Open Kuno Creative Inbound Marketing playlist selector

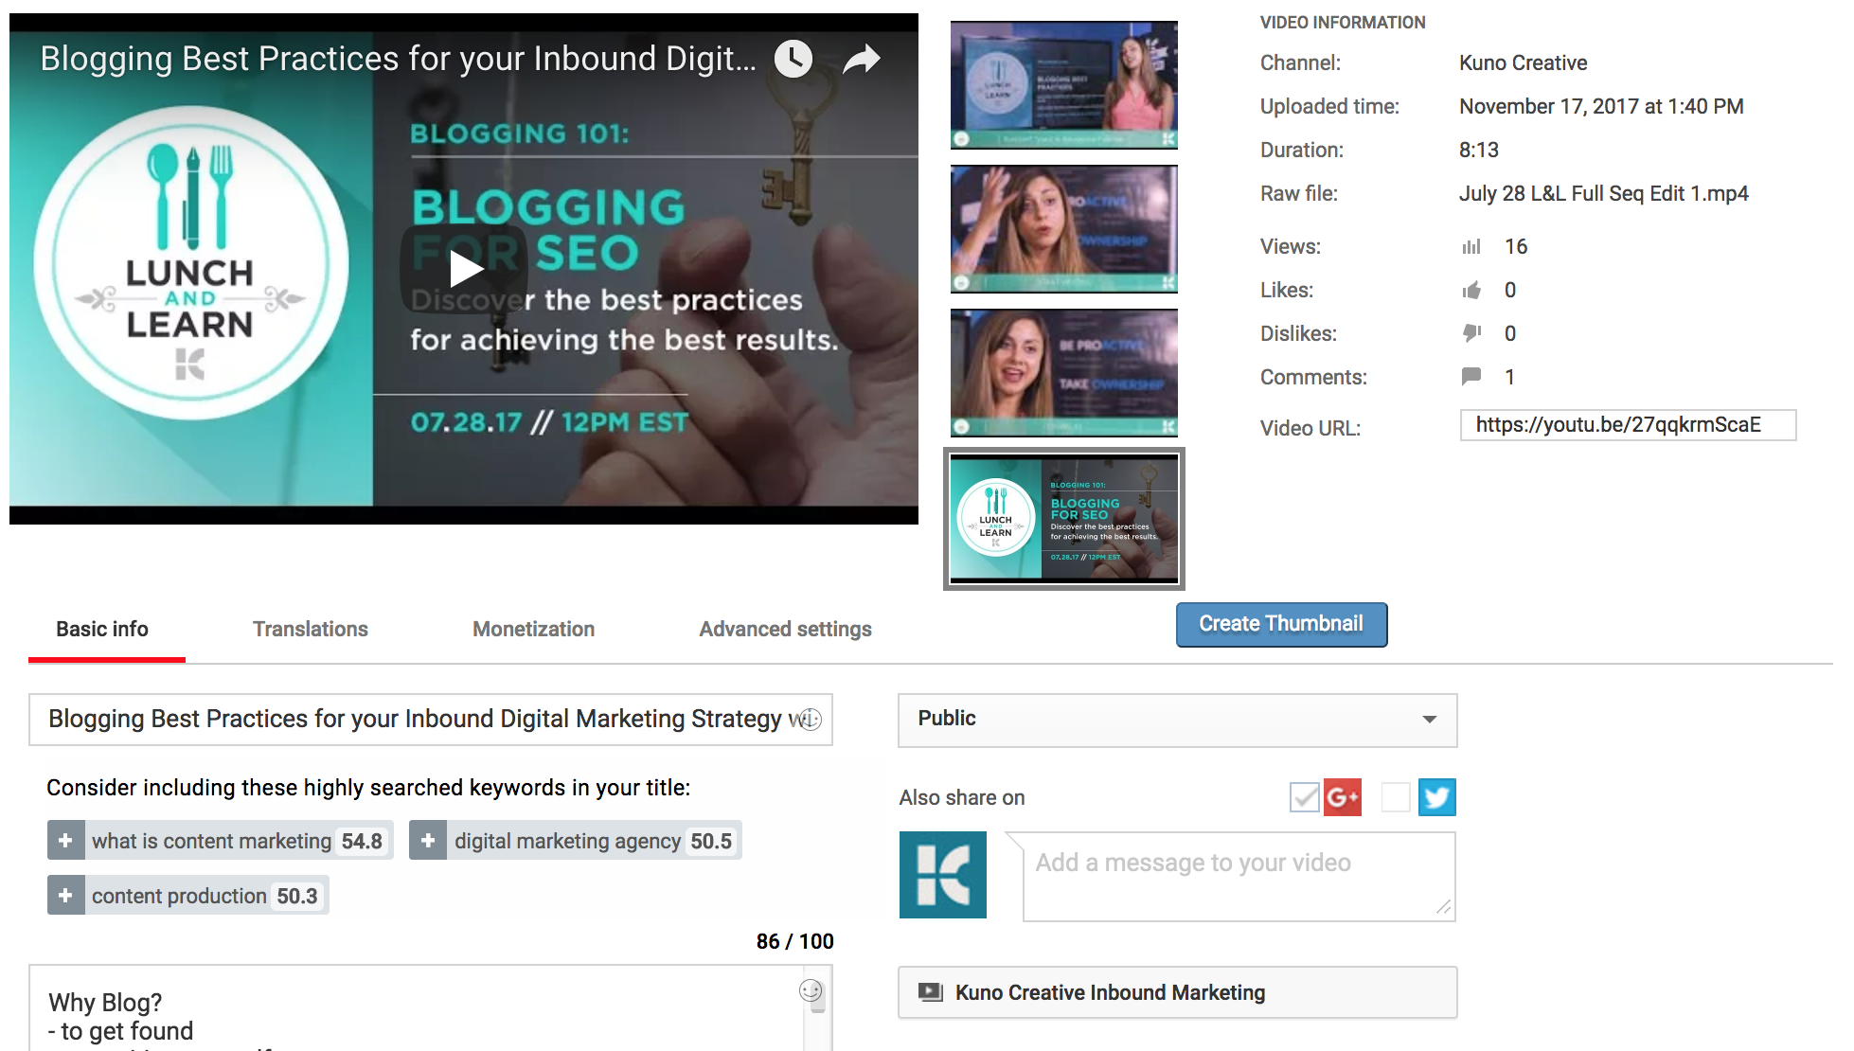(1177, 992)
